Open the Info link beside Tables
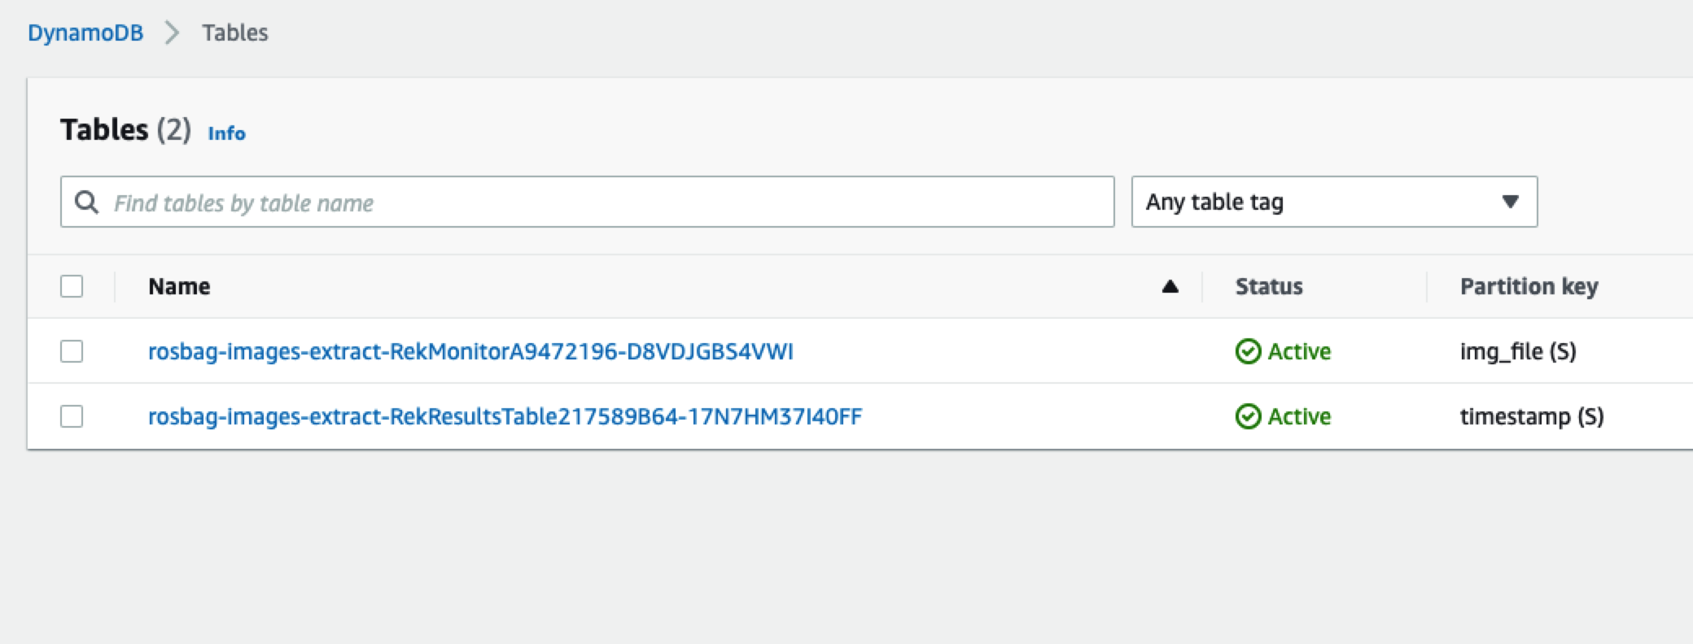This screenshot has width=1693, height=644. (x=226, y=133)
